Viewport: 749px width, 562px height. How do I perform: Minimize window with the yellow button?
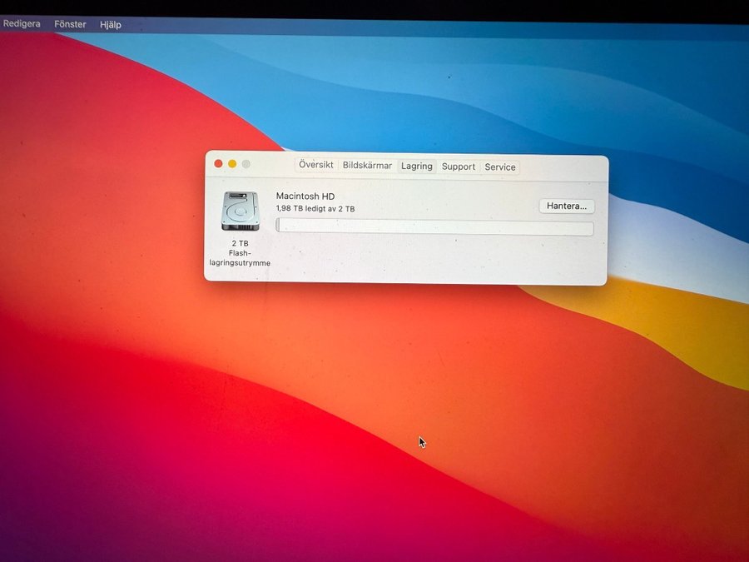coord(232,164)
